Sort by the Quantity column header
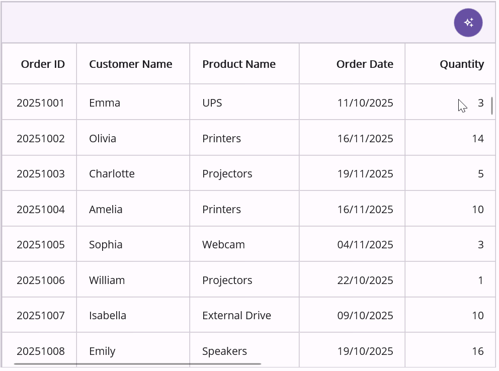 (x=461, y=64)
